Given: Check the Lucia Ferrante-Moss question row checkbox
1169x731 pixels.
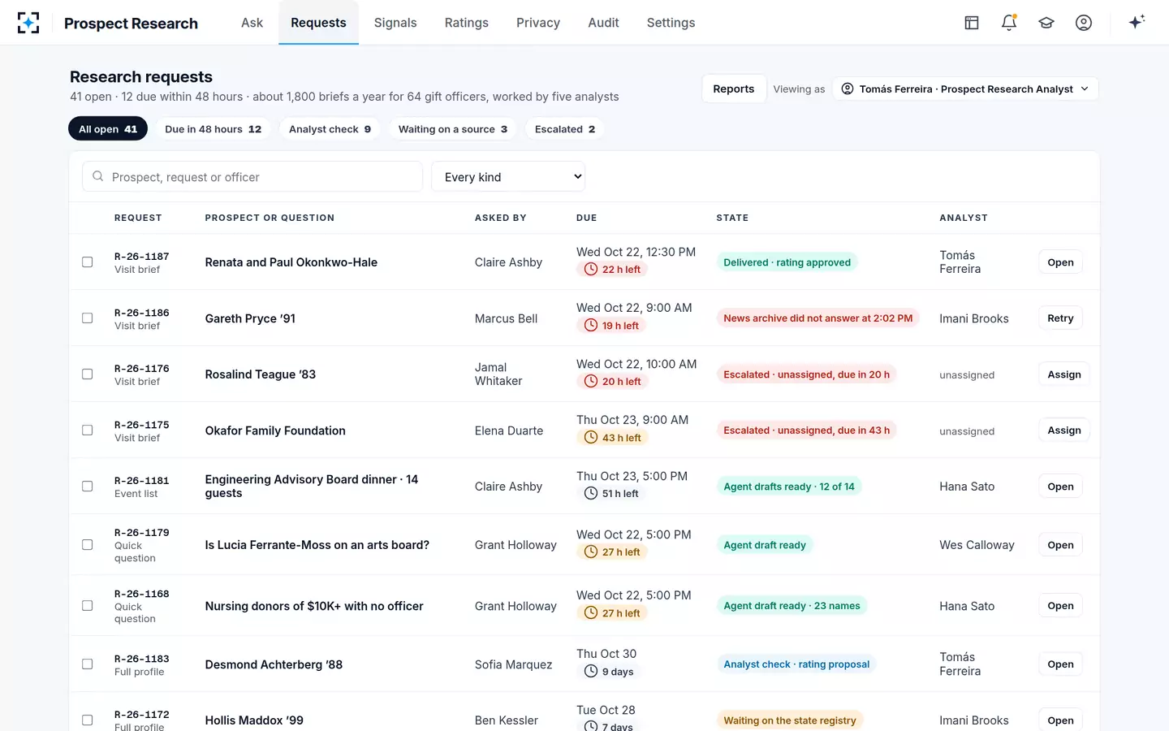Looking at the screenshot, I should click(88, 545).
